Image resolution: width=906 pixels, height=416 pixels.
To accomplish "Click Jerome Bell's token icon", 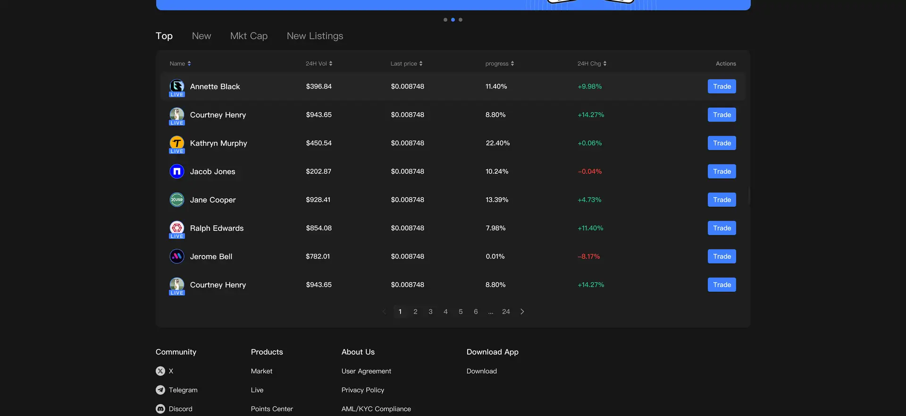I will pyautogui.click(x=177, y=256).
